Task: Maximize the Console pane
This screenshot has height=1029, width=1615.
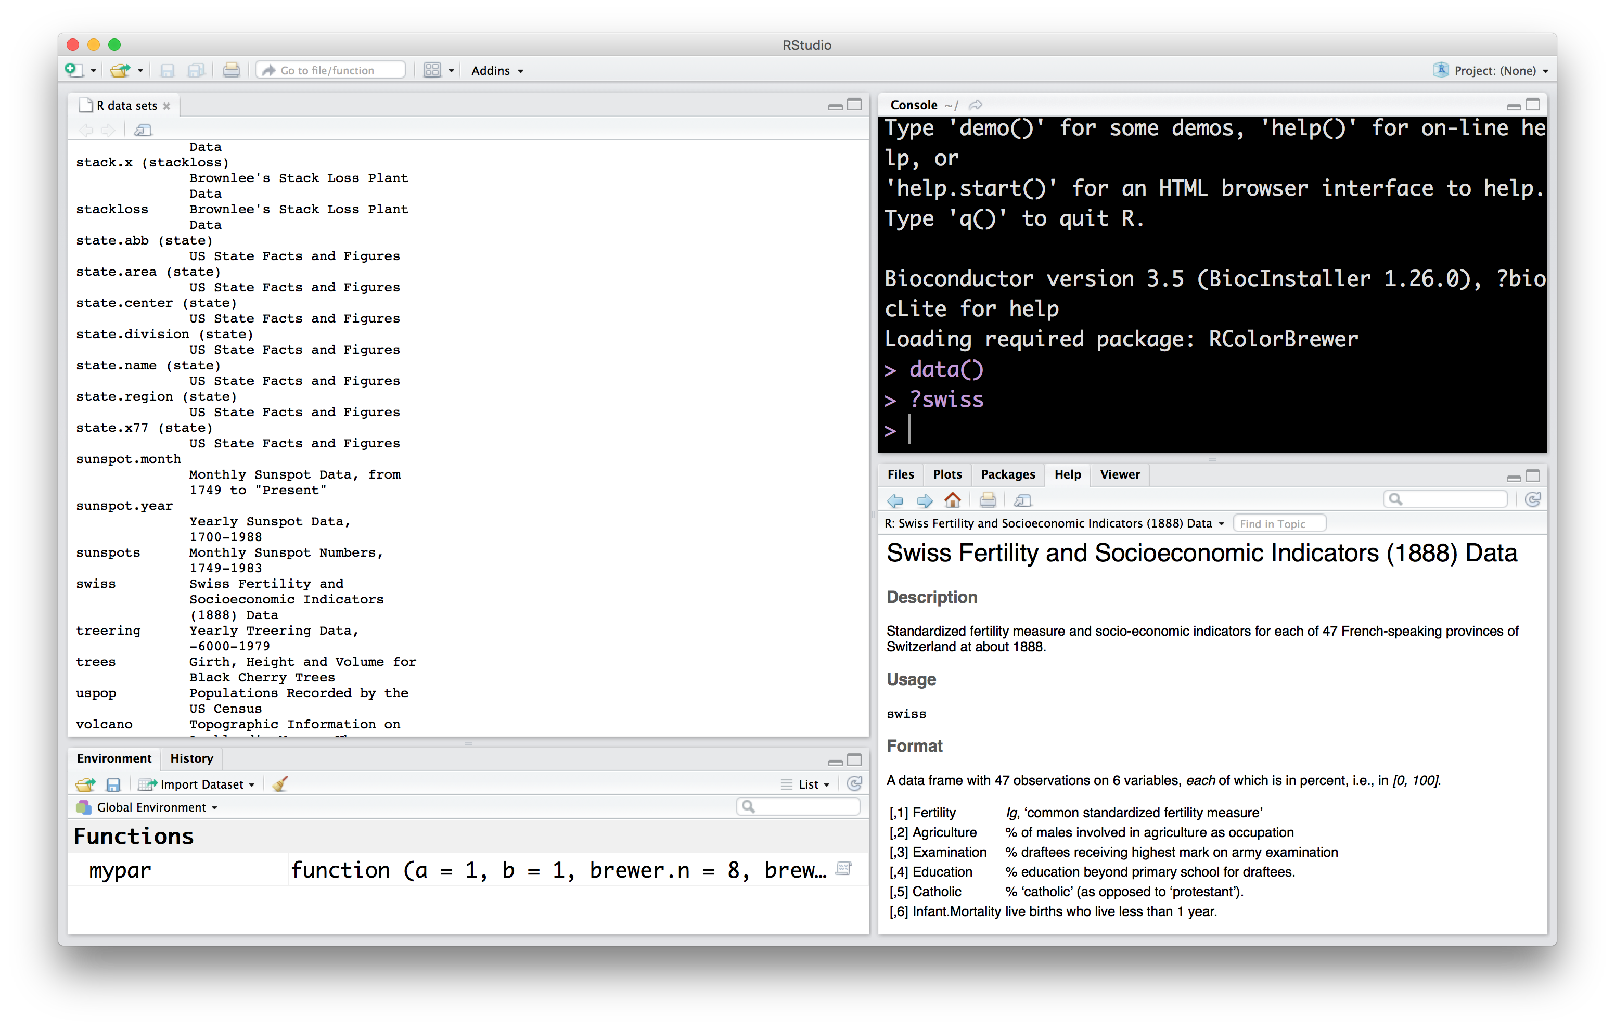Action: click(1532, 105)
